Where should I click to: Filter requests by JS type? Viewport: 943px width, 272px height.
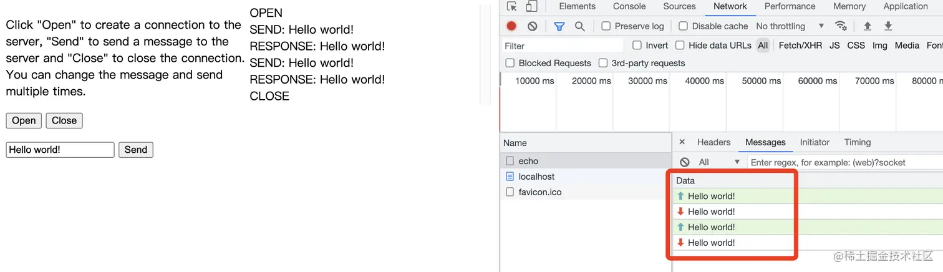pos(834,46)
